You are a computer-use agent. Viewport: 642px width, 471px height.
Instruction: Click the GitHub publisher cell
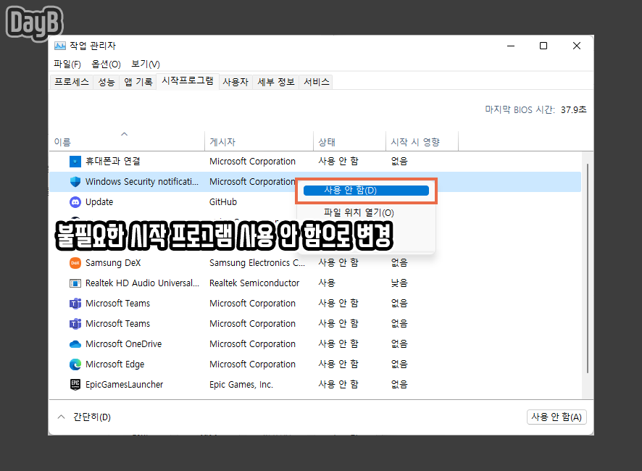223,202
